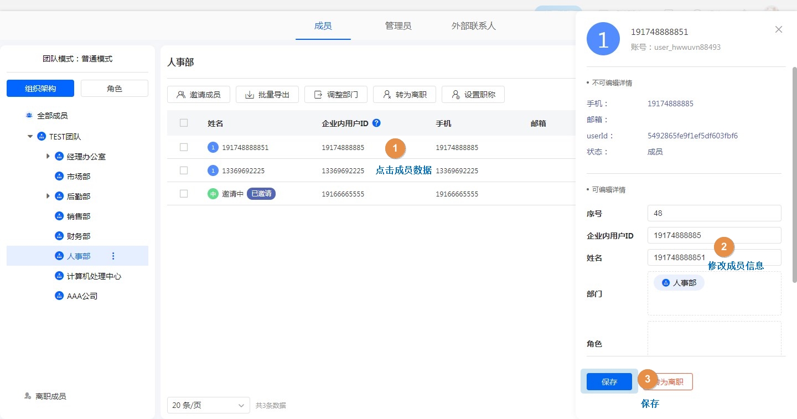Click the 全部成员 group icon
Screen dimensions: 797x419
[x=29, y=116]
